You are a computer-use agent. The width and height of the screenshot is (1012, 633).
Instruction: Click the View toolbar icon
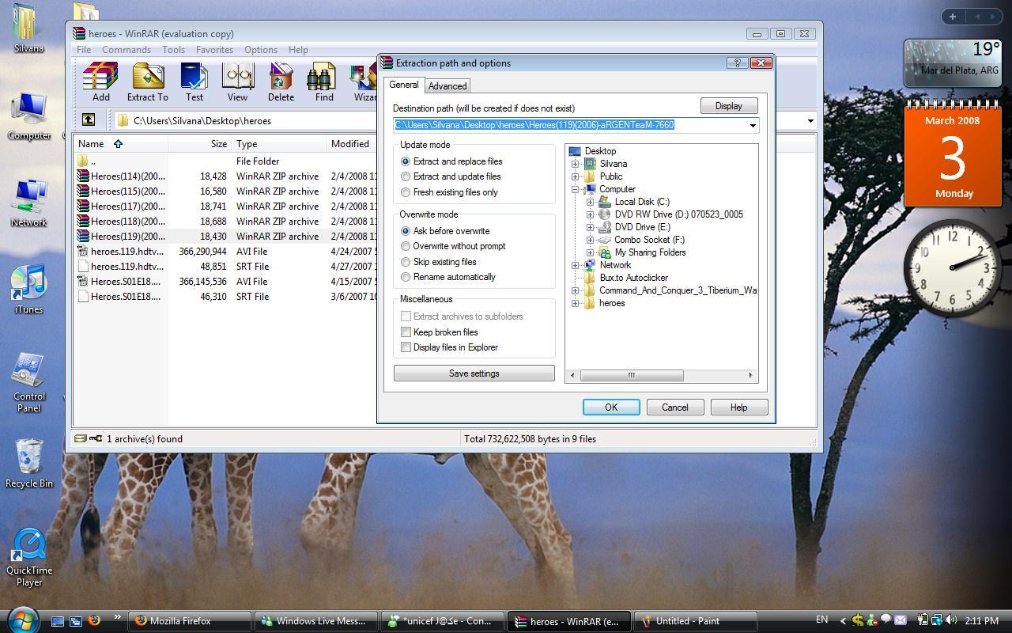pos(237,82)
